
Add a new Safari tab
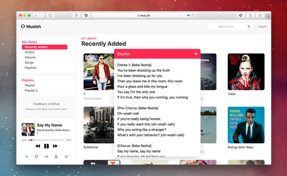268,17
